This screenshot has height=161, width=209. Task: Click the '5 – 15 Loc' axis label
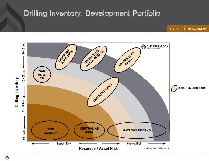point(23,49)
